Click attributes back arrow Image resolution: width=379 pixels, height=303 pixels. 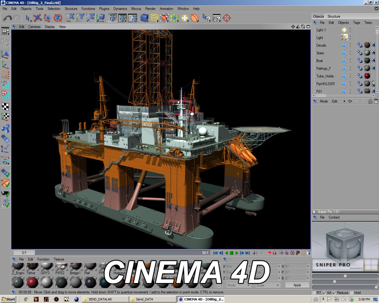tap(350, 101)
